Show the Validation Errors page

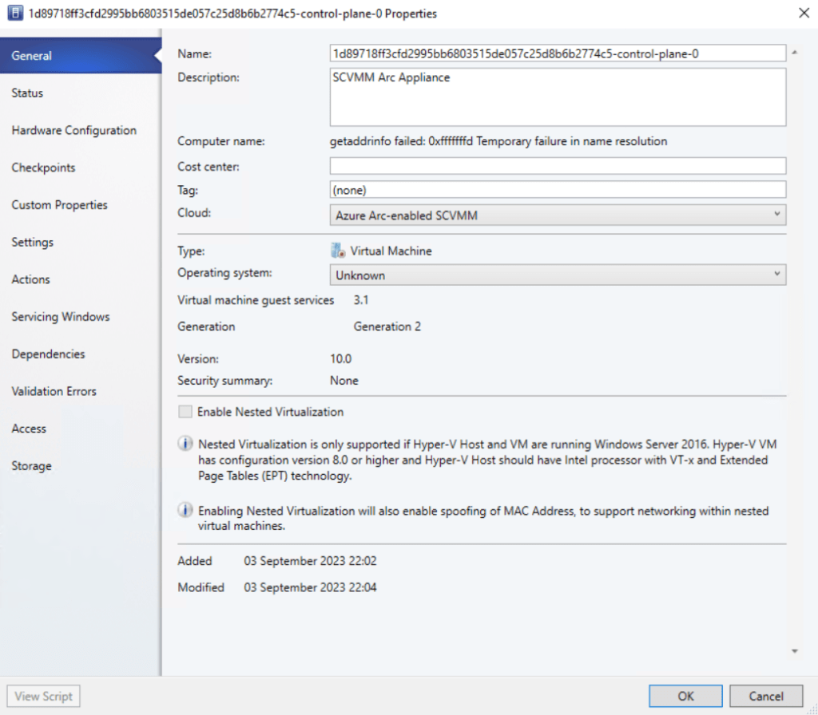point(54,391)
